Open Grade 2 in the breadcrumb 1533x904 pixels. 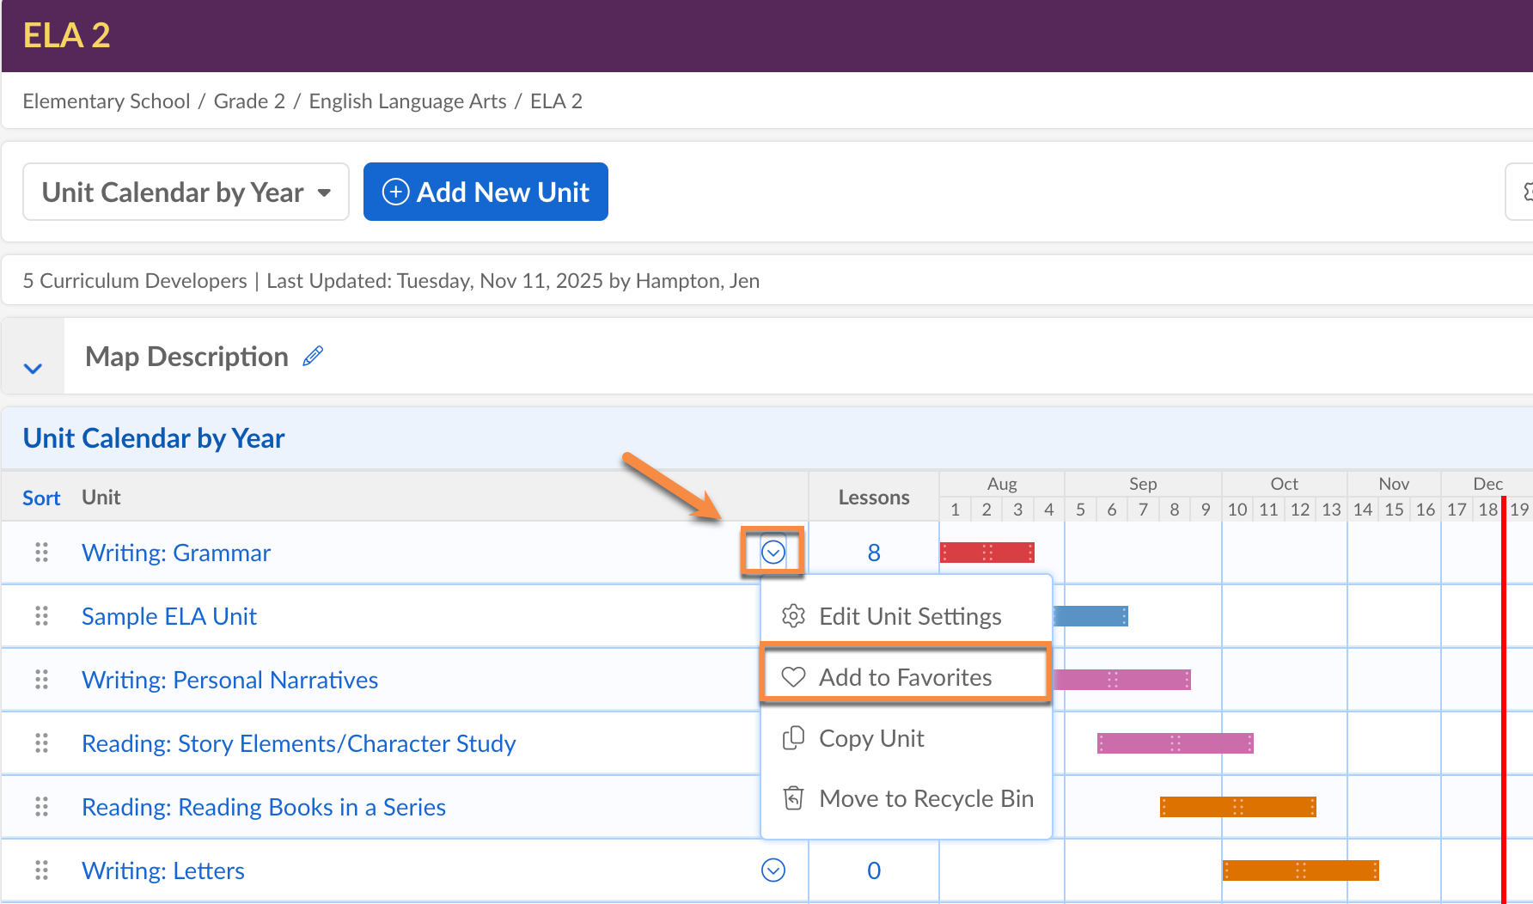tap(249, 101)
